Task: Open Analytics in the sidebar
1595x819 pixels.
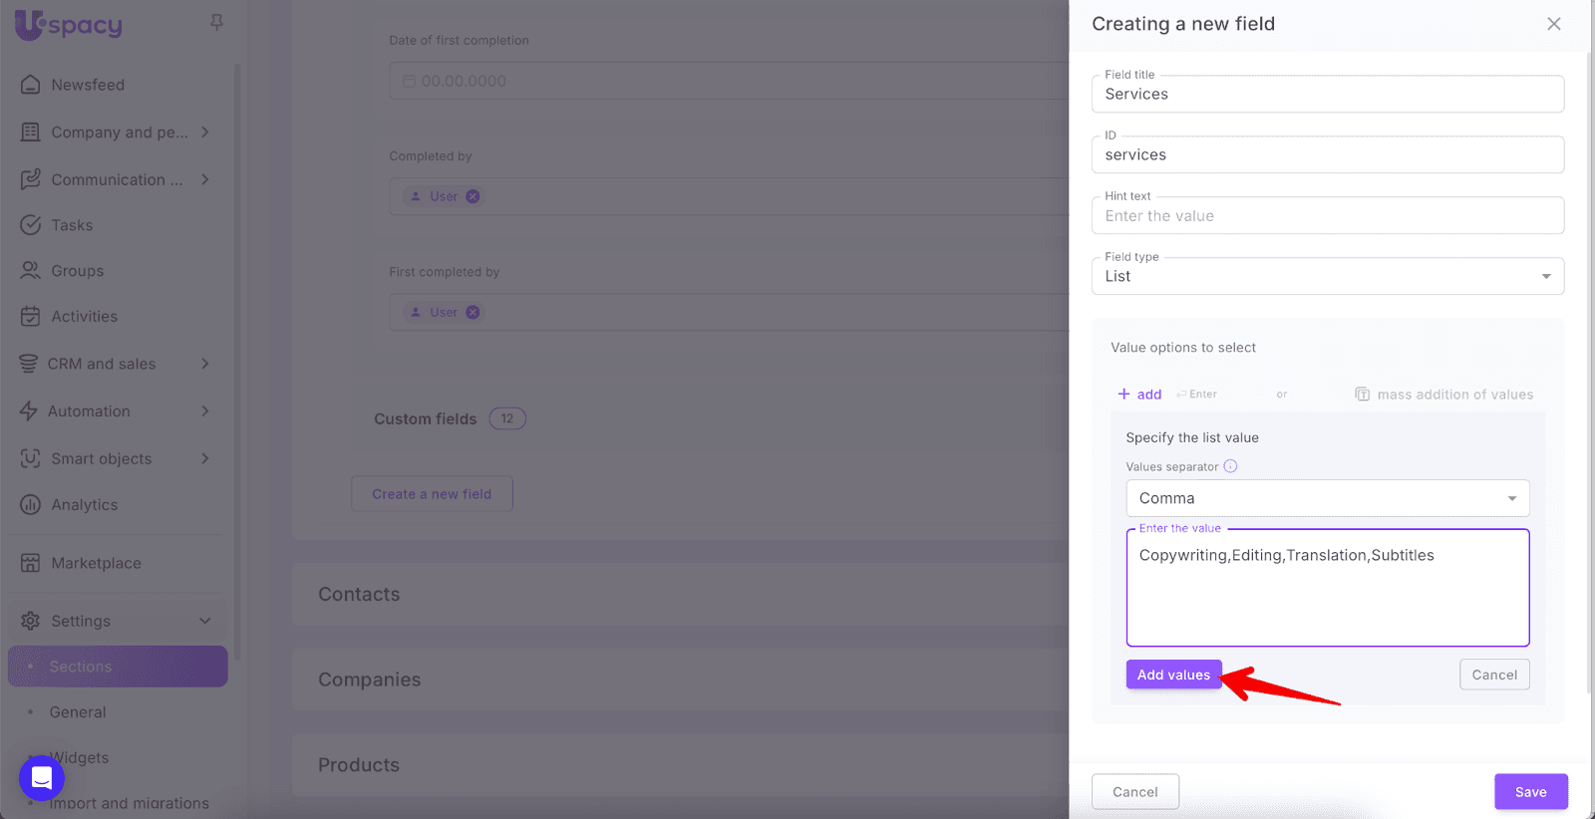Action: tap(85, 505)
